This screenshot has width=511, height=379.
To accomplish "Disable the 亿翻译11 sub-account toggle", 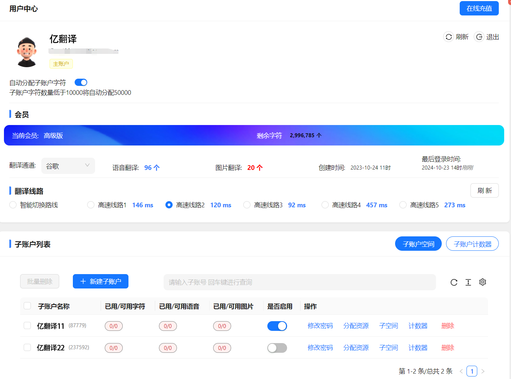I will 277,326.
